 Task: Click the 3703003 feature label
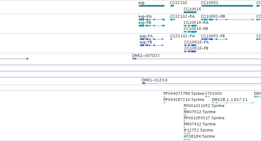213,94
